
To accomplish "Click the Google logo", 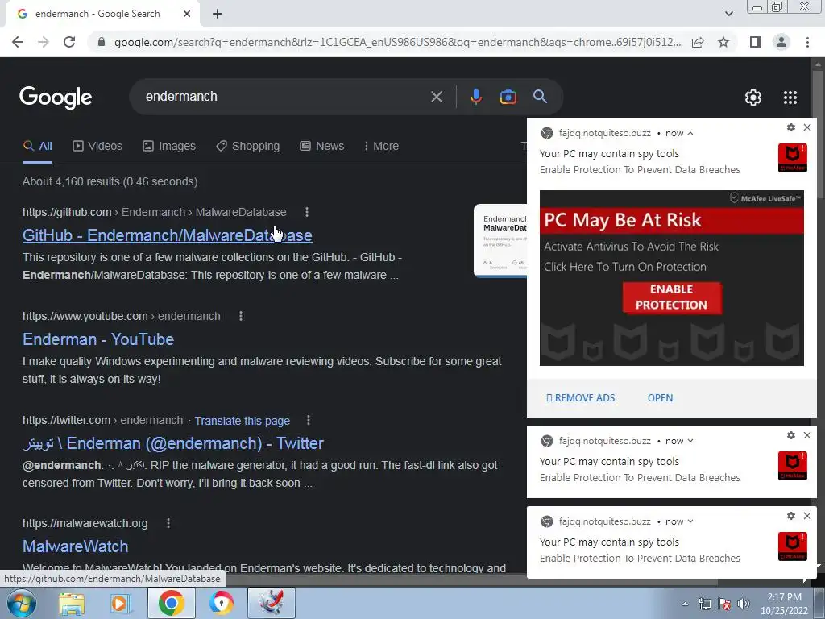I will [56, 98].
